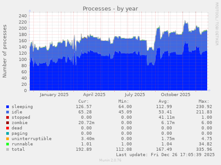Click idle current value 65.28
The height and width of the screenshot is (165, 221).
85,112
